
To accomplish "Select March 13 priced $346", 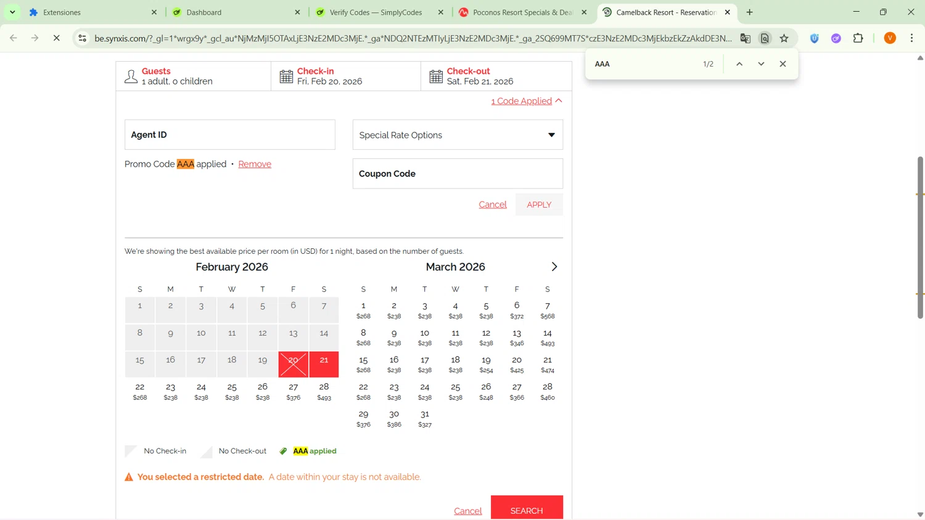I will 517,338.
